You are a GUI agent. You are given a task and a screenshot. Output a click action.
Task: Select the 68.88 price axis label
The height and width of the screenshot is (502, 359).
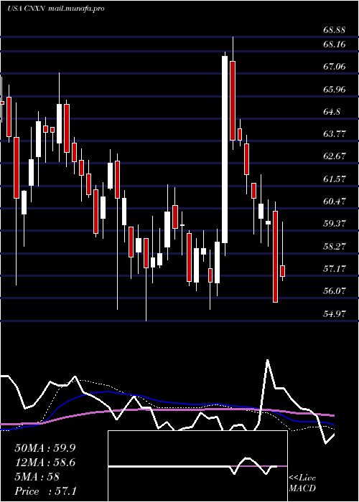pyautogui.click(x=335, y=30)
